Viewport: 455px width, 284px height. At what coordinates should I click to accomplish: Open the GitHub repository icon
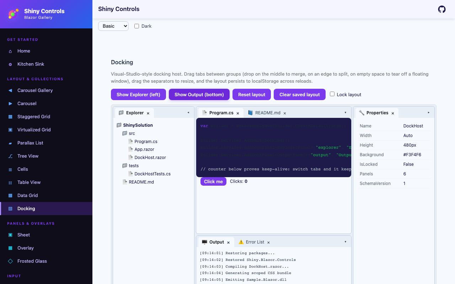click(442, 9)
